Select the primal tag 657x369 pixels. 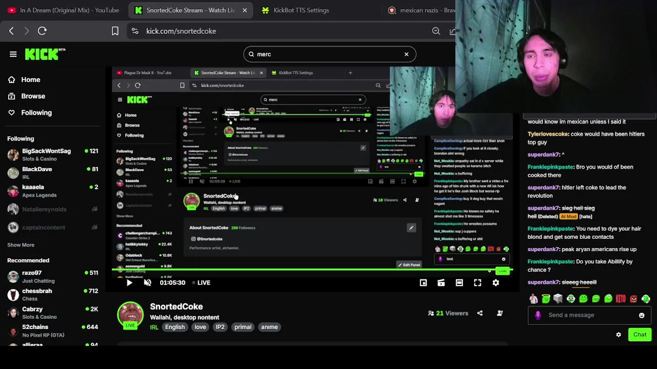(243, 327)
